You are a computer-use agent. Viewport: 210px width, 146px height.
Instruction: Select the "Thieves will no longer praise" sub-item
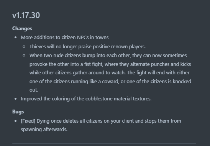point(87,47)
